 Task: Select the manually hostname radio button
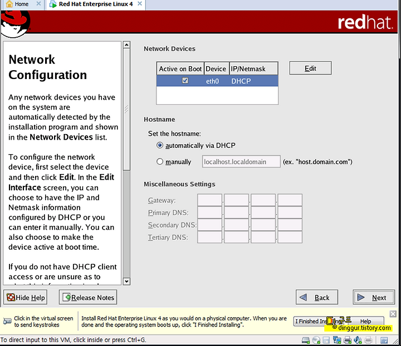click(x=160, y=162)
